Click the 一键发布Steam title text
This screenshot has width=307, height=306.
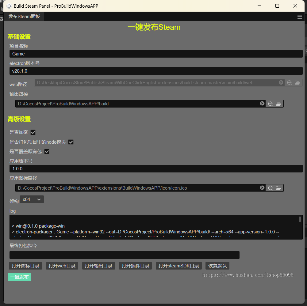(154, 27)
